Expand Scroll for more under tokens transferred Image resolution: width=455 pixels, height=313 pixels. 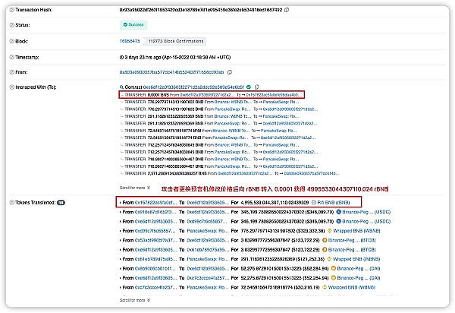[x=135, y=300]
